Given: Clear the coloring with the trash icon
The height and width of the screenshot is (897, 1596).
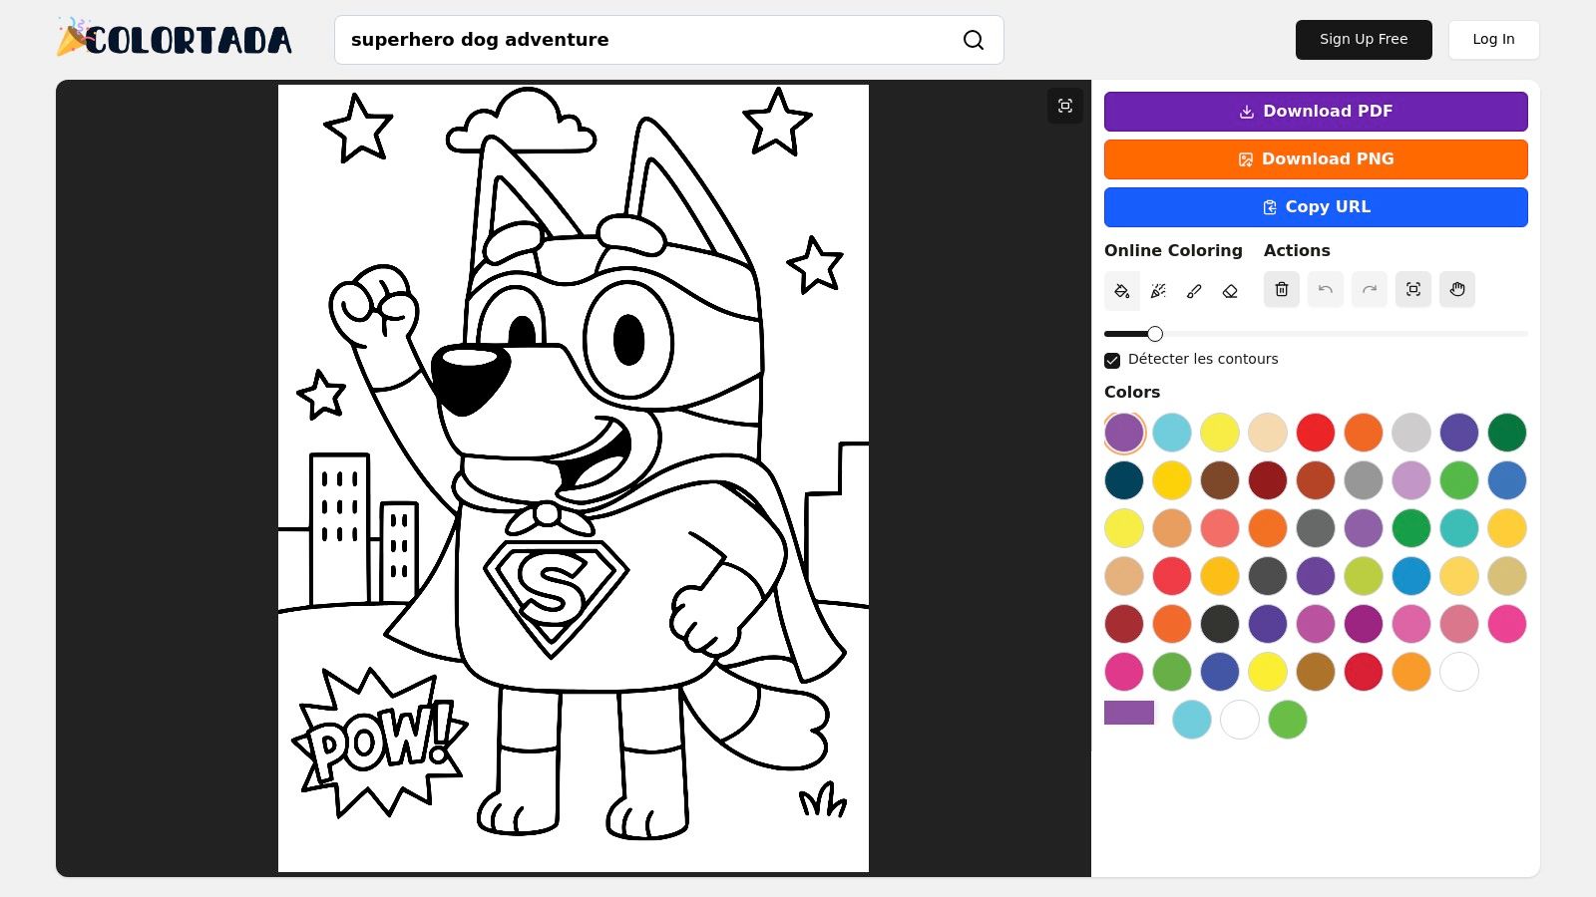Looking at the screenshot, I should click(x=1282, y=289).
